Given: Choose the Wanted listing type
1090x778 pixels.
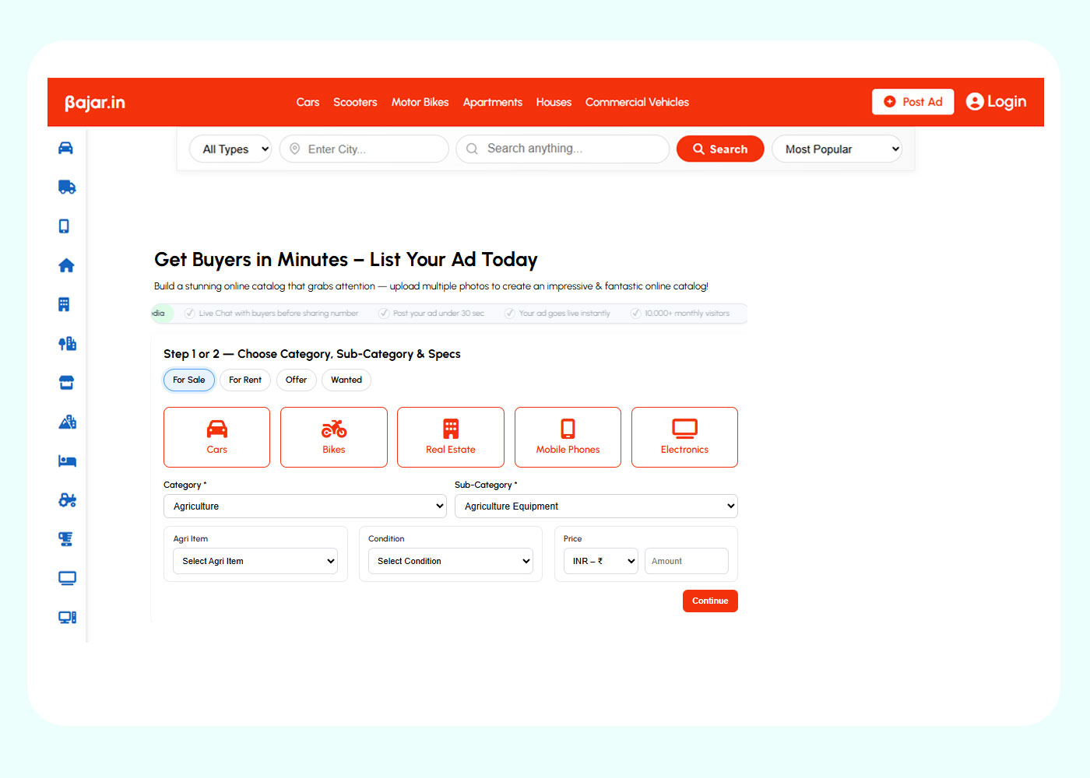Looking at the screenshot, I should pyautogui.click(x=346, y=380).
